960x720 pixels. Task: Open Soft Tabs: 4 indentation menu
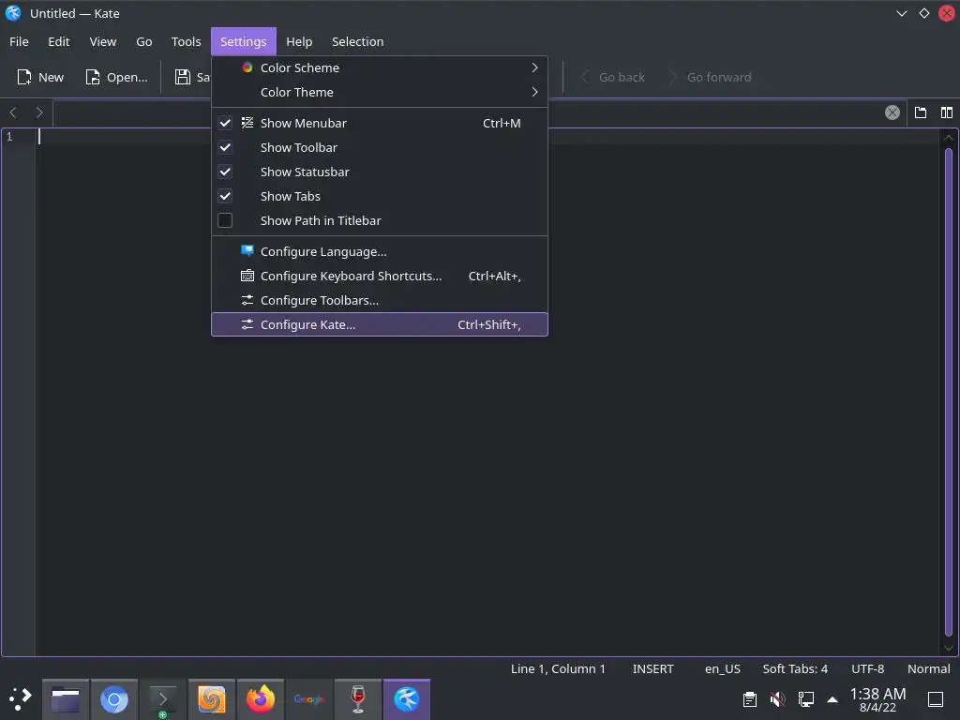pyautogui.click(x=795, y=669)
